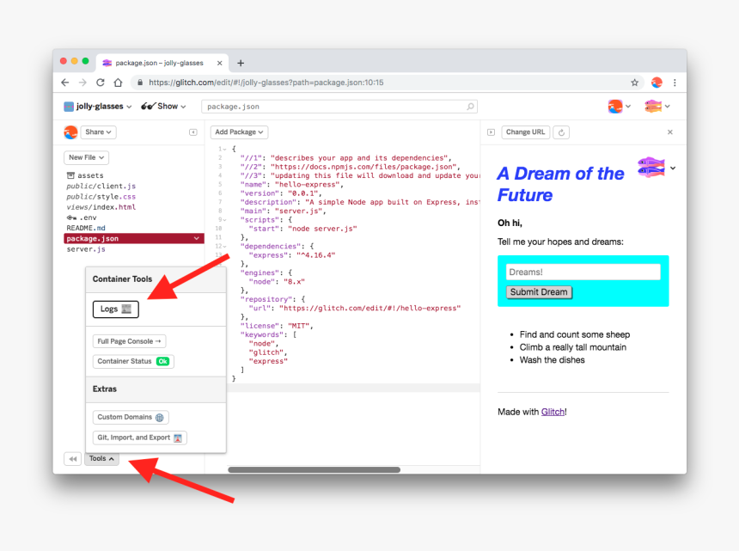This screenshot has height=551, width=739.
Task: Open the Add Package dropdown
Action: 239,132
